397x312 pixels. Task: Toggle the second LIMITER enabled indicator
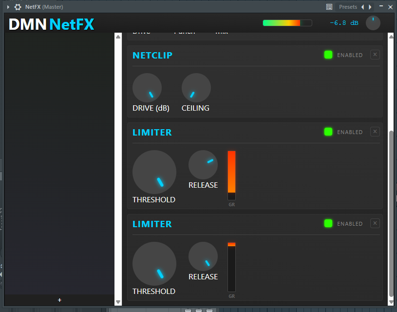(328, 223)
